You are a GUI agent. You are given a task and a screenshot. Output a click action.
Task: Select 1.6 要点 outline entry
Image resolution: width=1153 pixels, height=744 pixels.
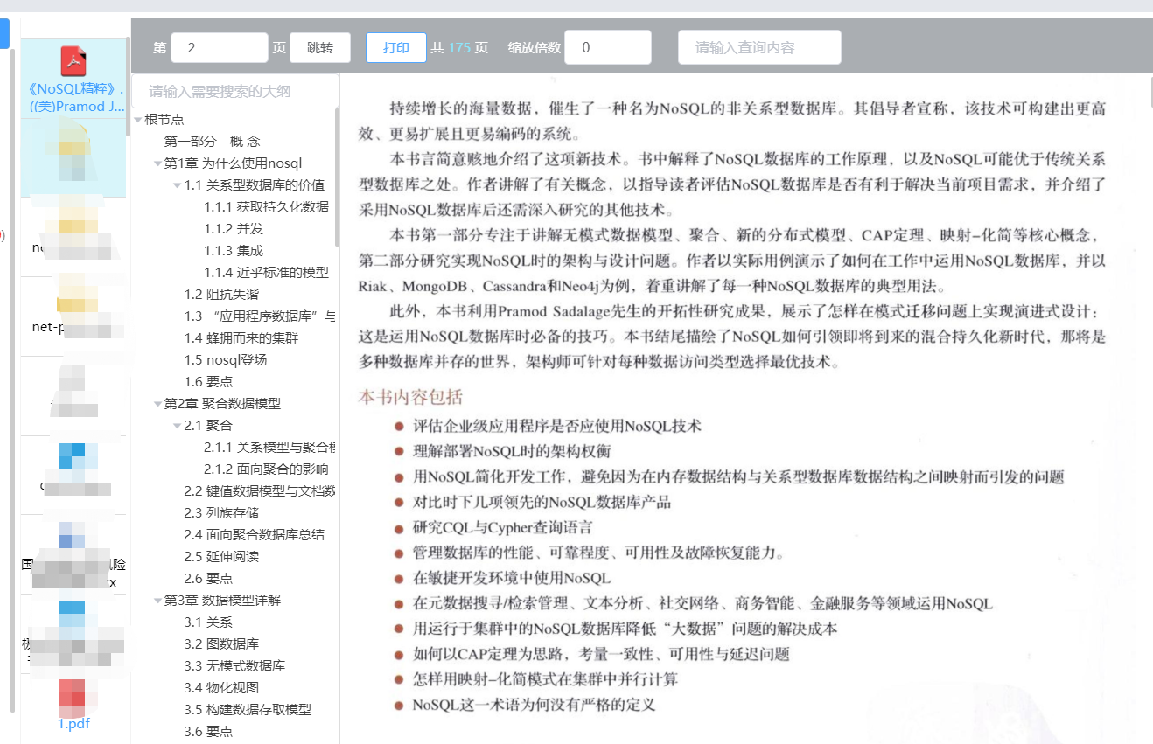(x=208, y=381)
